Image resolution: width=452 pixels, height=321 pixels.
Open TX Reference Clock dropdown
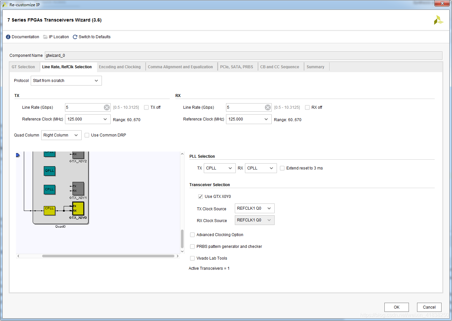88,119
